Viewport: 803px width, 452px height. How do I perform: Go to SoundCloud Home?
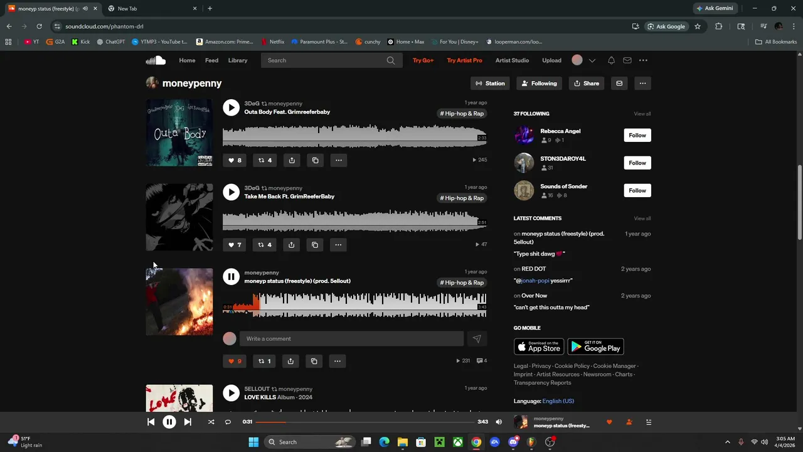187,60
